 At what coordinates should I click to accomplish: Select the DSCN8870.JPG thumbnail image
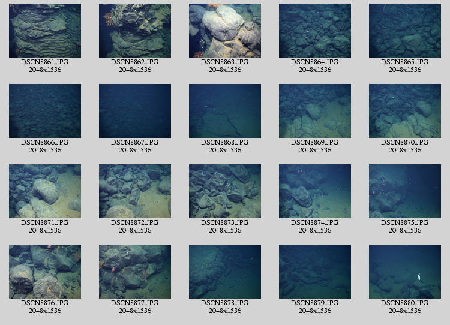coord(405,111)
